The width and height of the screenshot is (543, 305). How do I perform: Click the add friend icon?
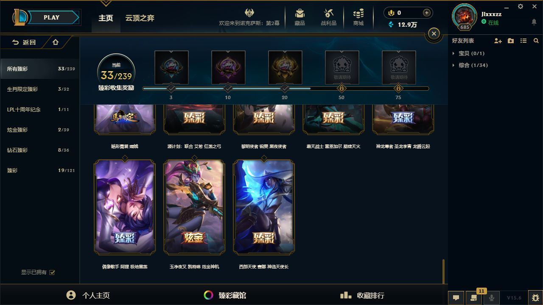[x=498, y=41]
